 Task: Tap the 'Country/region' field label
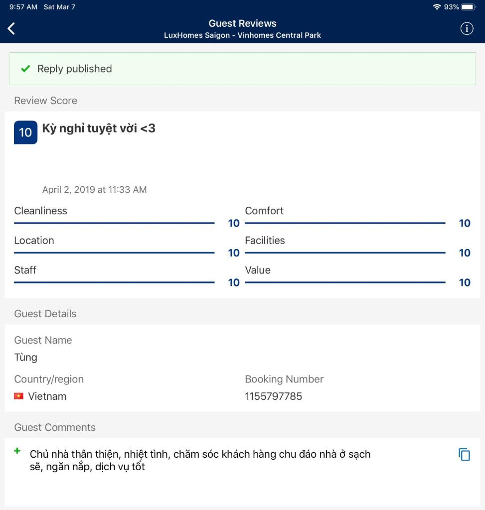click(x=49, y=379)
